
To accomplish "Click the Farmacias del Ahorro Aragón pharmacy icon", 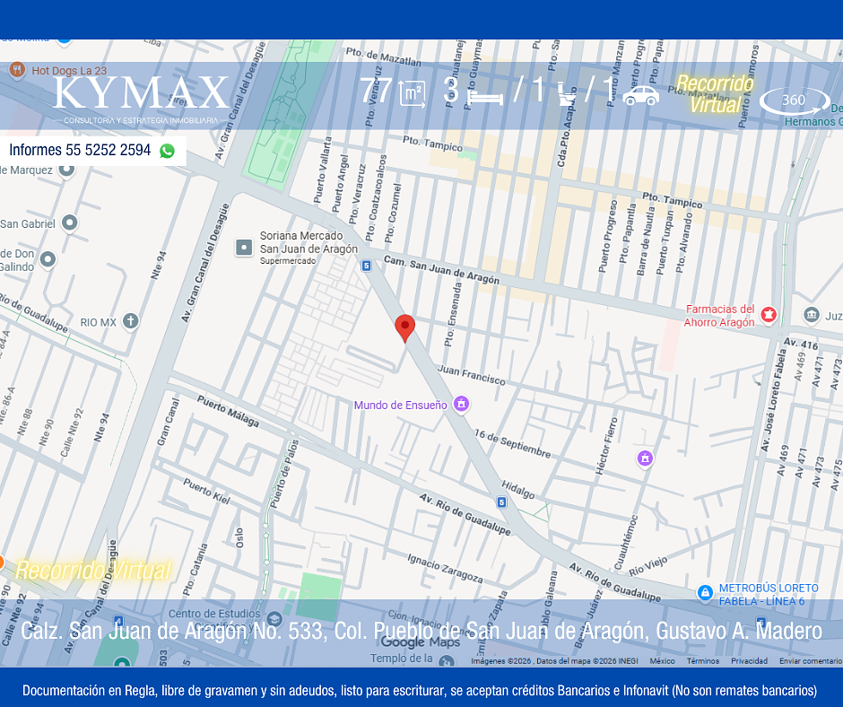I will tap(769, 315).
